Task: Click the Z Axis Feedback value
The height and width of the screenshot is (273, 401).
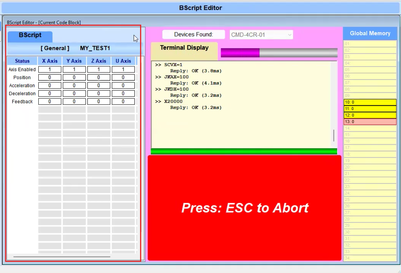Action: 99,101
